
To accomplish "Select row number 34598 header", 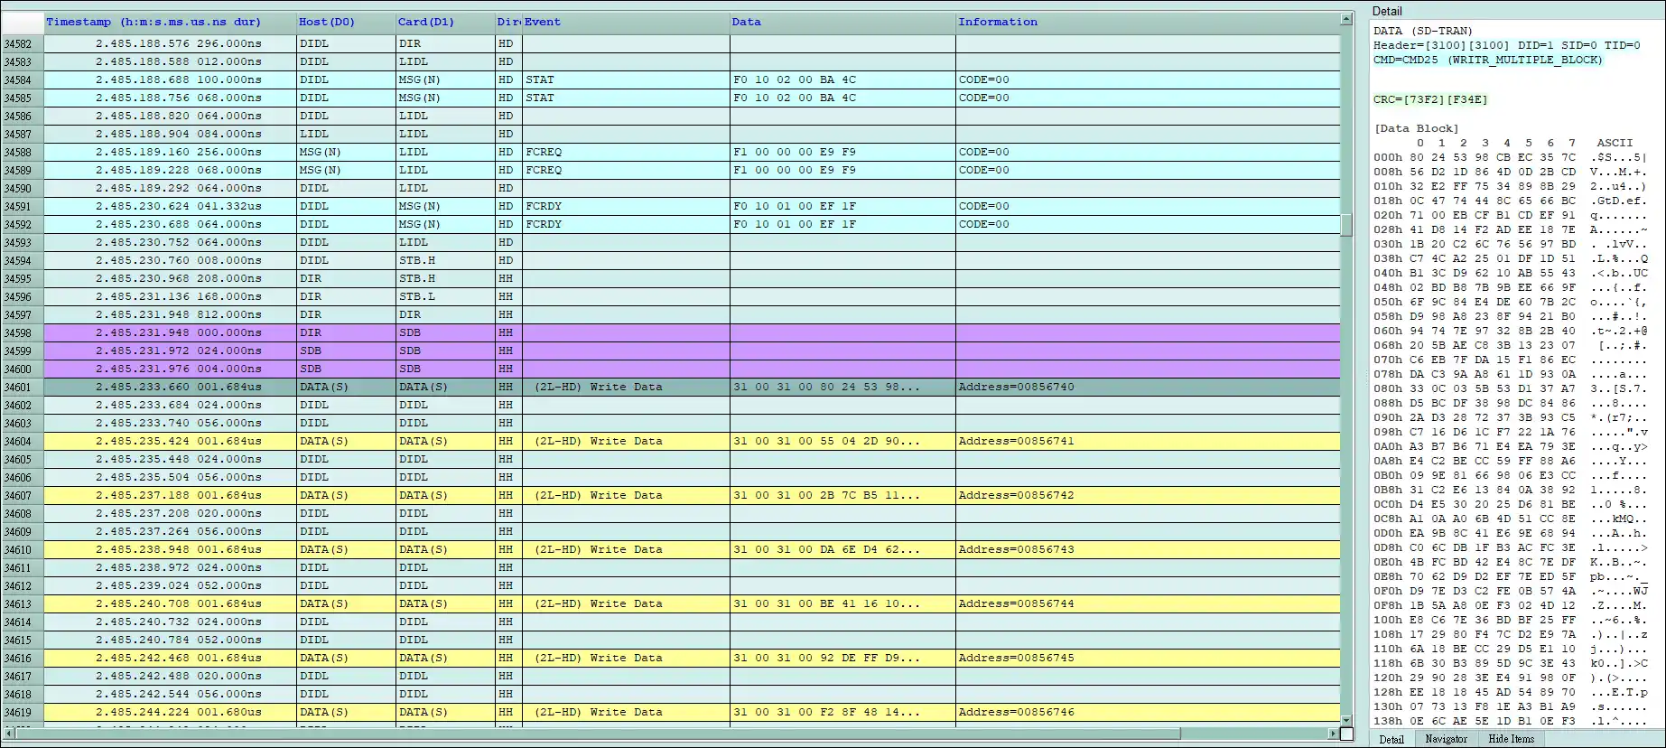I will 18,332.
